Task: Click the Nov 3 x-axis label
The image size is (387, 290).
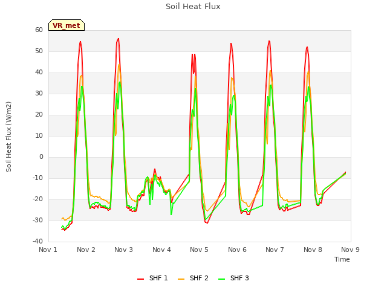Action: [123, 250]
